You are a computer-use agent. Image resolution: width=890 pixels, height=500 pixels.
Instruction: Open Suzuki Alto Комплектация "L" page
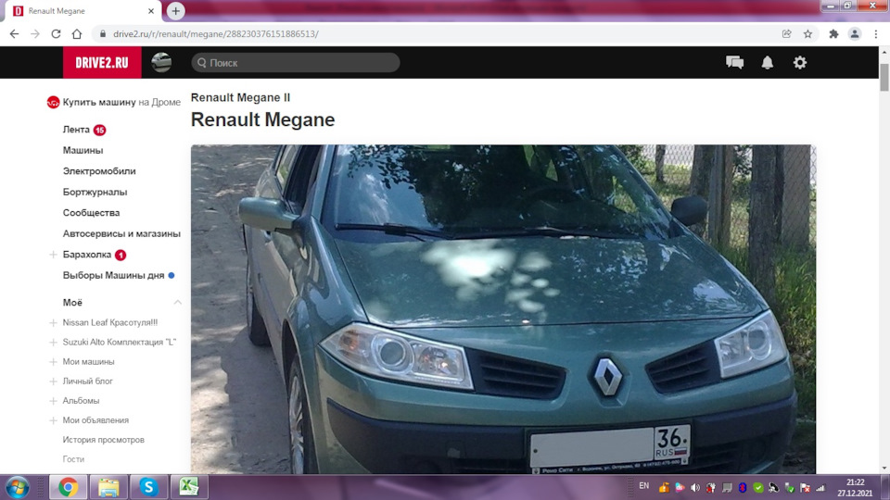pyautogui.click(x=120, y=343)
